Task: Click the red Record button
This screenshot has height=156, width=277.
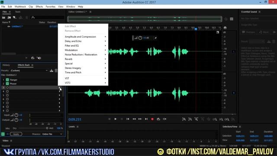Action: click(x=152, y=119)
